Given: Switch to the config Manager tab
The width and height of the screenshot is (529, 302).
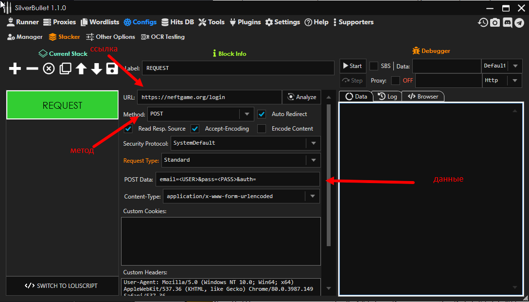Looking at the screenshot, I should (25, 37).
